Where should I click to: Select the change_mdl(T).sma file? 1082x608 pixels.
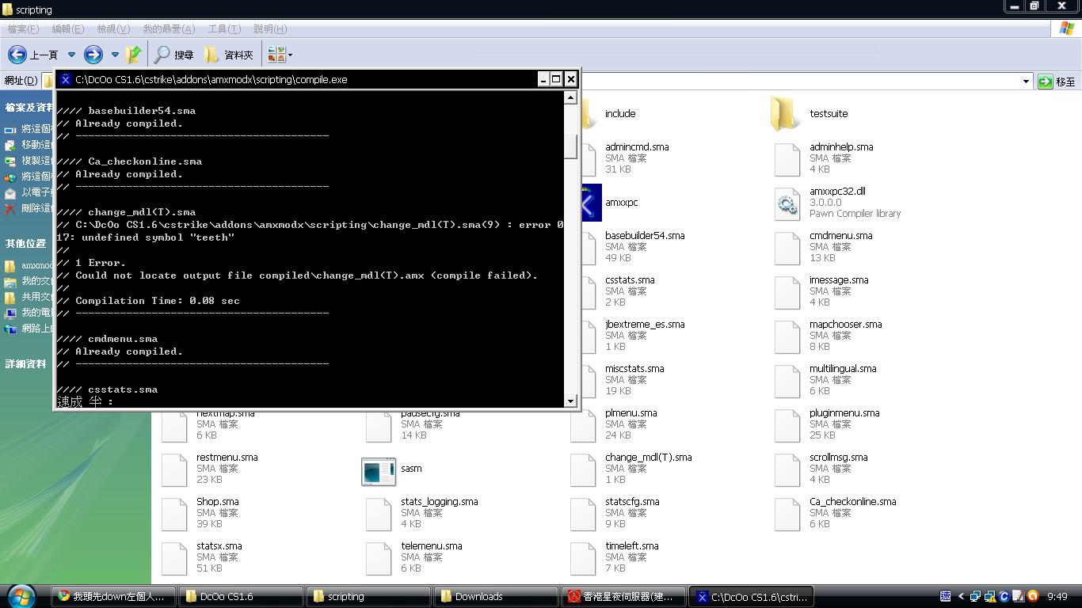648,458
